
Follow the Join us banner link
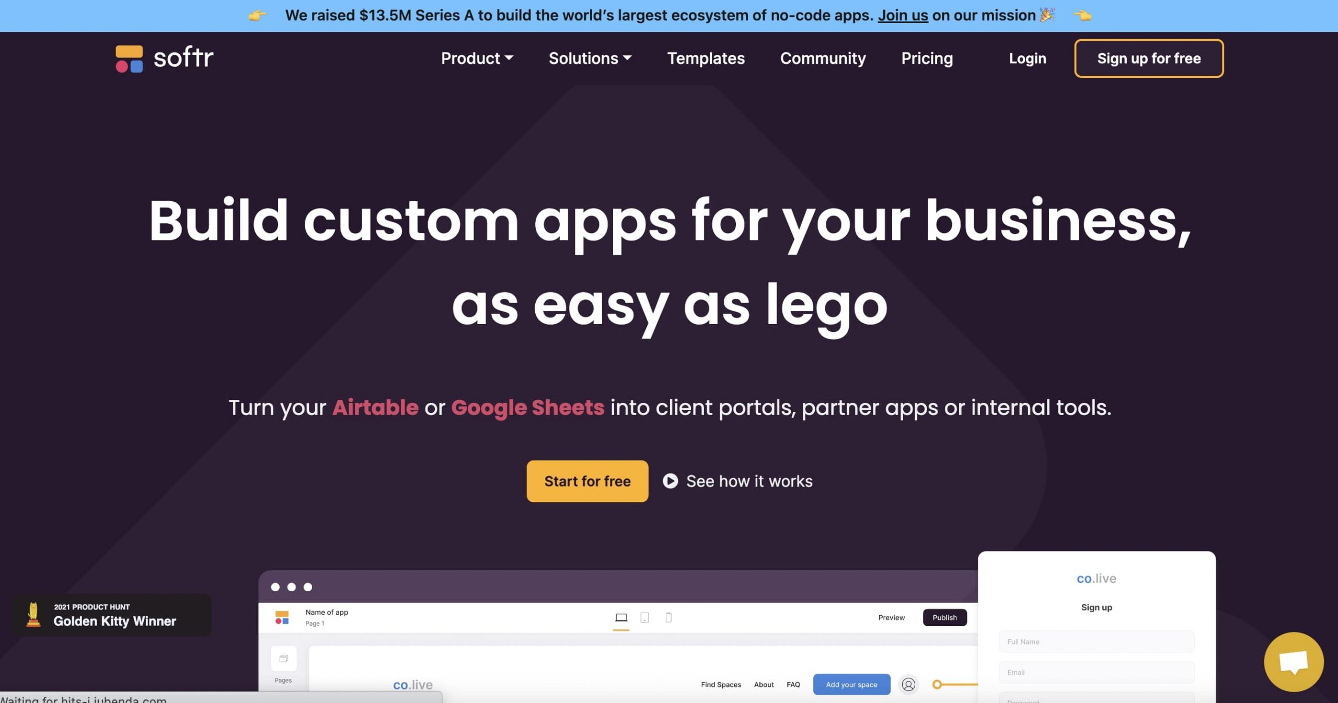click(x=903, y=15)
